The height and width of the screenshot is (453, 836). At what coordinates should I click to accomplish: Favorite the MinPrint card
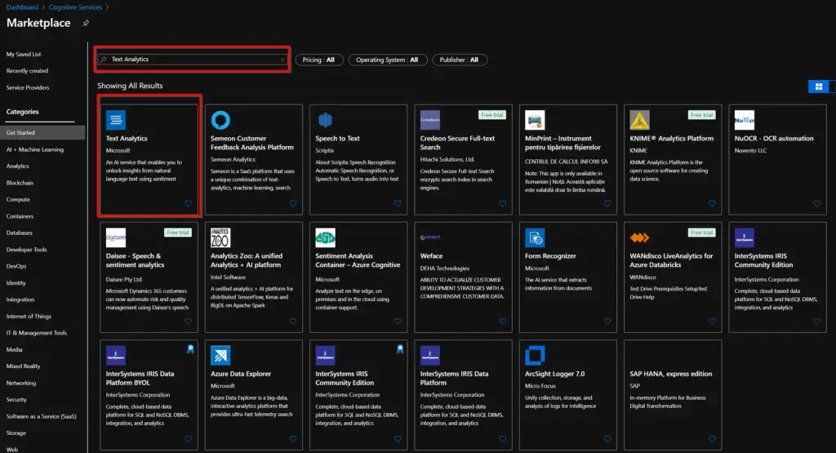click(607, 203)
